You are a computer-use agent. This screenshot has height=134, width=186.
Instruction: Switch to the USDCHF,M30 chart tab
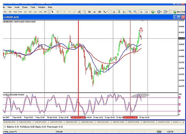56,122
